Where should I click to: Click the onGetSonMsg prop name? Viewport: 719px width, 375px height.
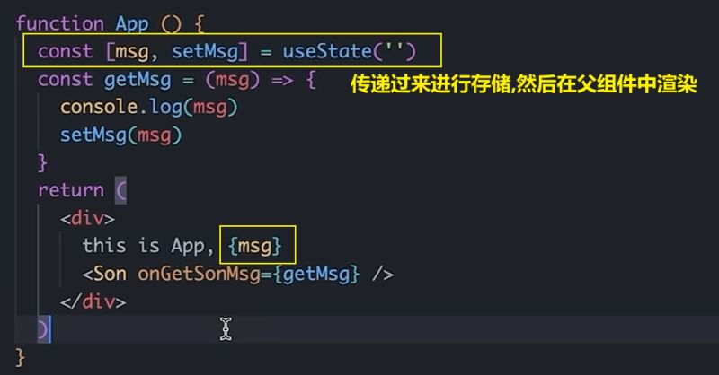click(x=199, y=274)
